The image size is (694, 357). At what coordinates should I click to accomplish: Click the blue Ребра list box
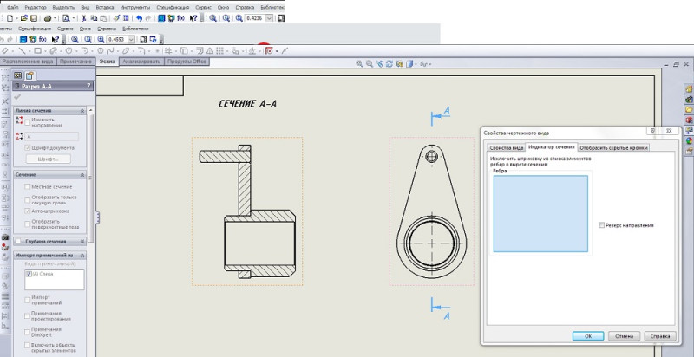[540, 214]
